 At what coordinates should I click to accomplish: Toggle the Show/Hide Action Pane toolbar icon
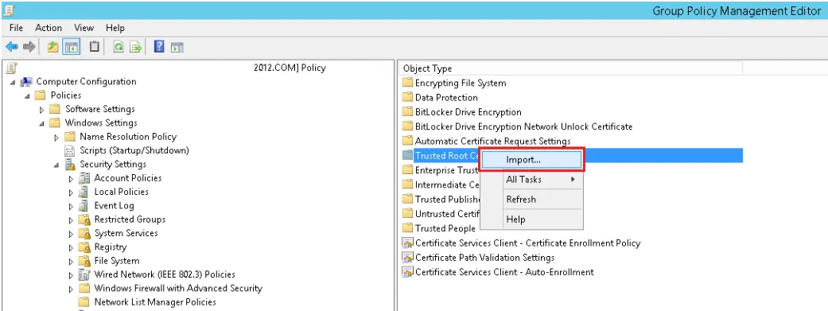click(x=177, y=48)
